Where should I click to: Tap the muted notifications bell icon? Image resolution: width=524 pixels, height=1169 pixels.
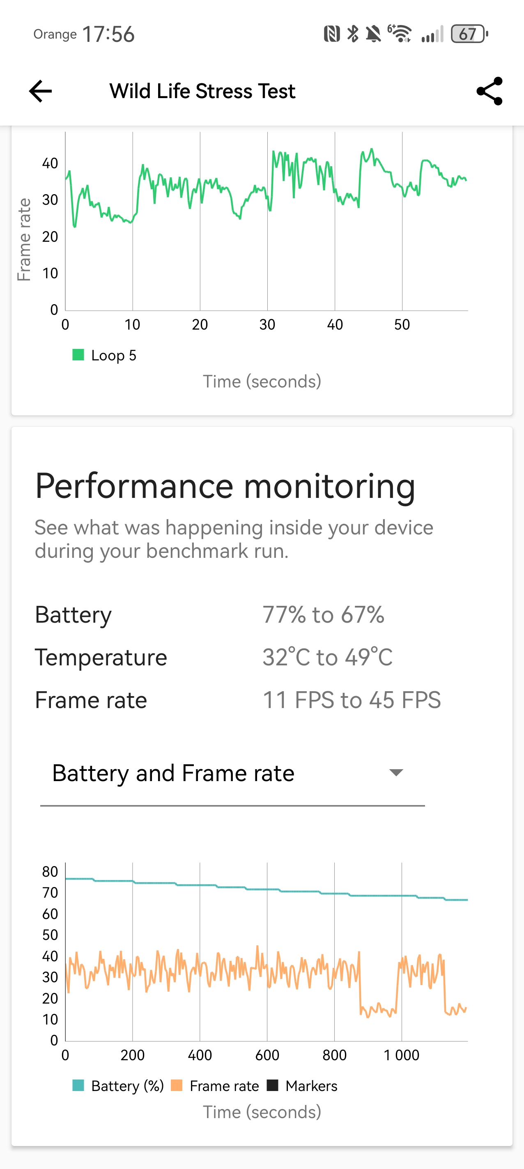click(x=373, y=34)
